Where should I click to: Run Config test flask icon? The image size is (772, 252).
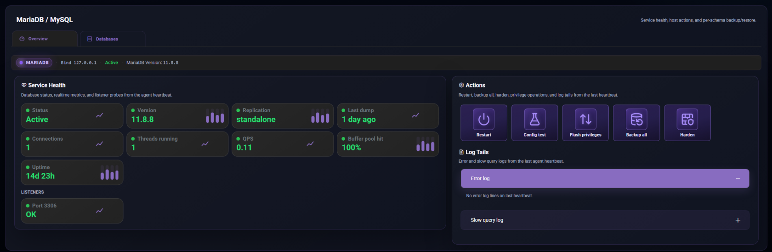coord(535,120)
